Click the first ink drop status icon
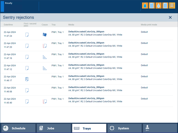Screen dimensions: 178x133 [x=145, y=5]
